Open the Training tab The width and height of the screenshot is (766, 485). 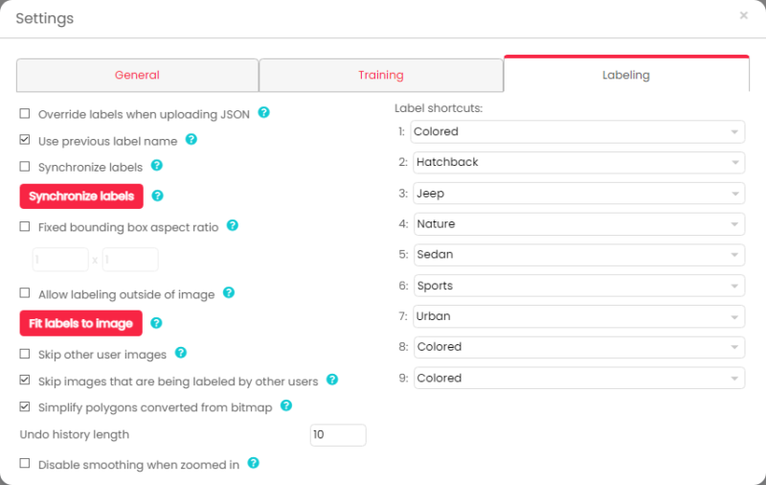click(x=381, y=75)
